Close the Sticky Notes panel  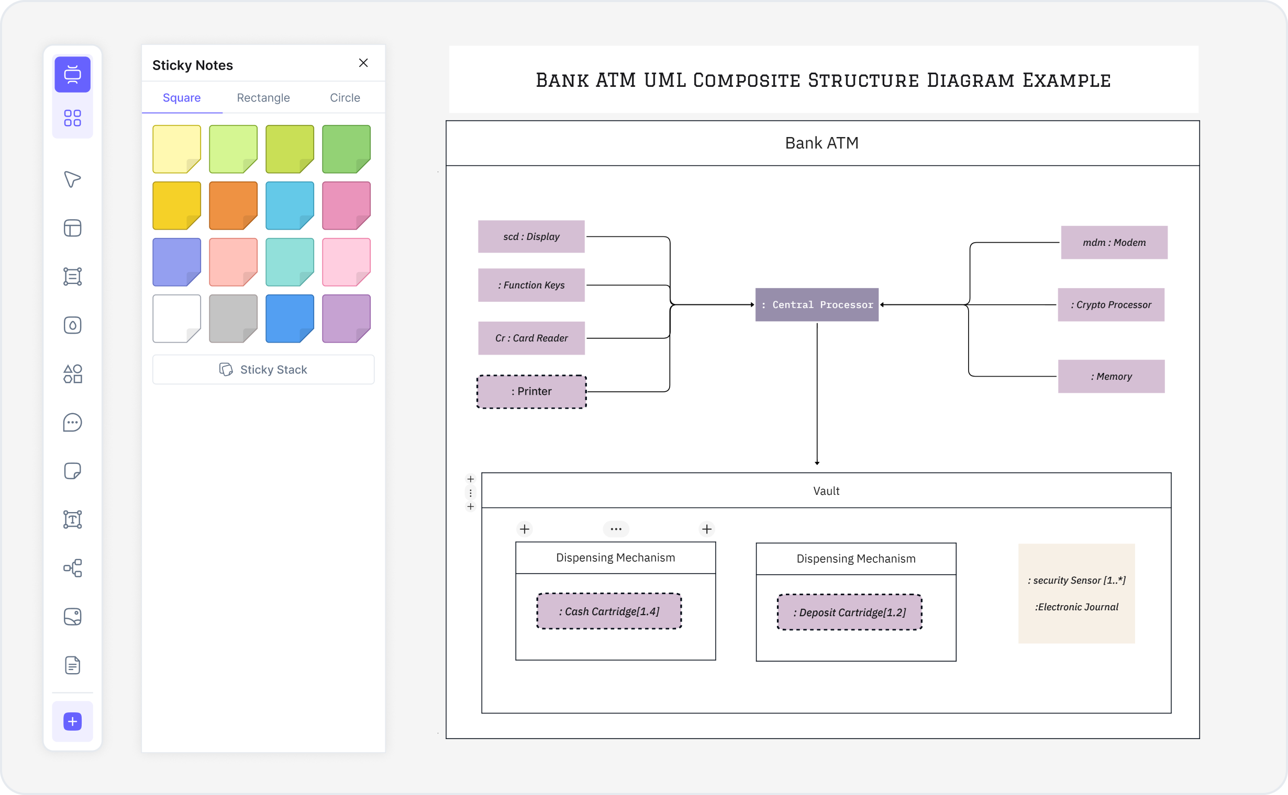(x=363, y=63)
